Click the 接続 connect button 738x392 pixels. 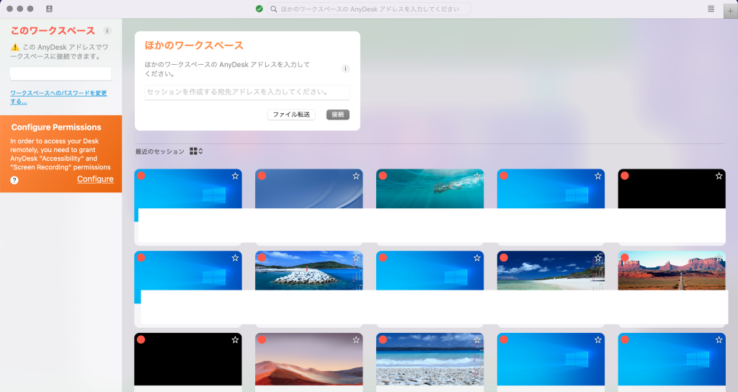(x=338, y=115)
